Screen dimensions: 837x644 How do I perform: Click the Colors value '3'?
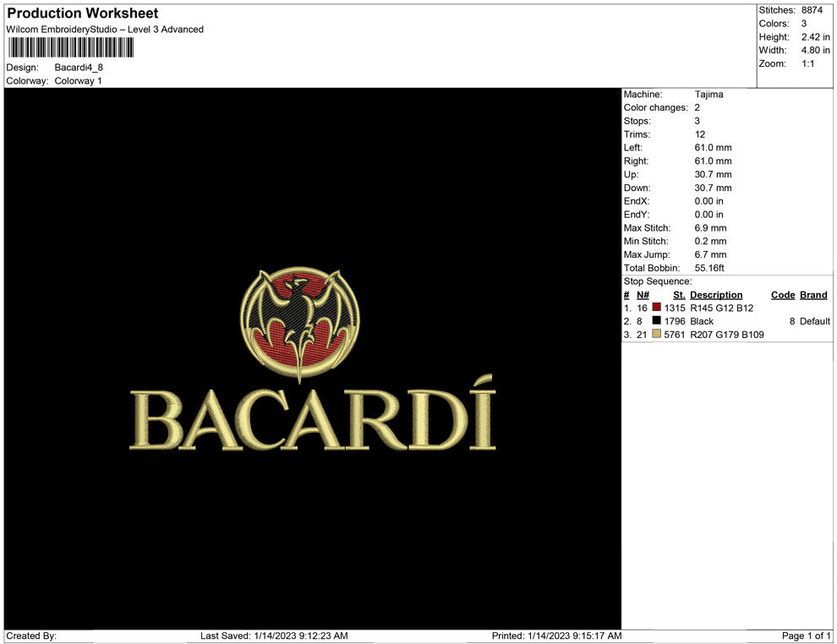pos(804,24)
